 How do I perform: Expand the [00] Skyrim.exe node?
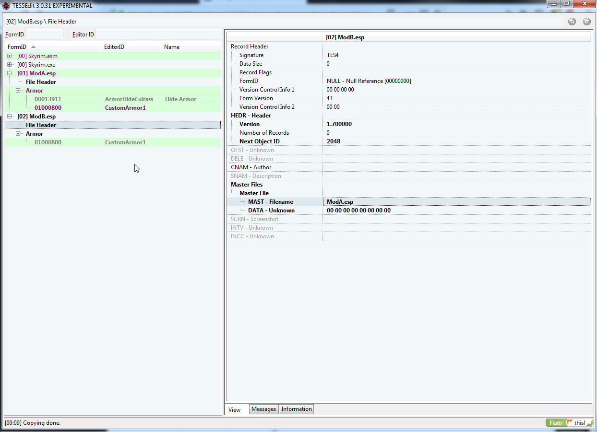pyautogui.click(x=10, y=65)
